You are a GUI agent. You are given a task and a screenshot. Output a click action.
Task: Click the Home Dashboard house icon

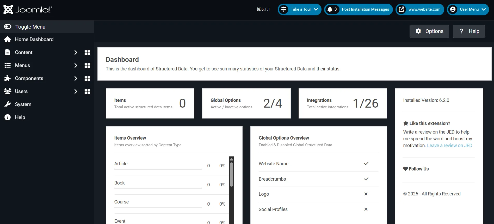pyautogui.click(x=8, y=39)
